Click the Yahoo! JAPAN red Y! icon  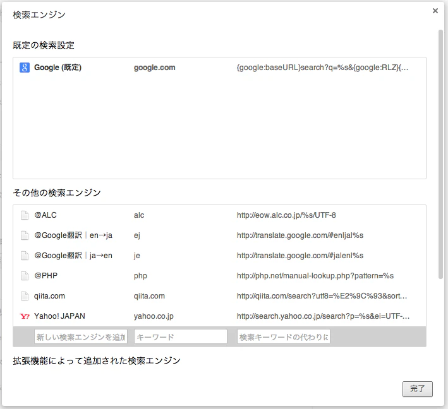coord(25,316)
